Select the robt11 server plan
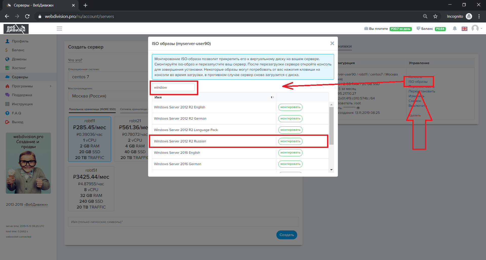486x260 pixels. 90,139
